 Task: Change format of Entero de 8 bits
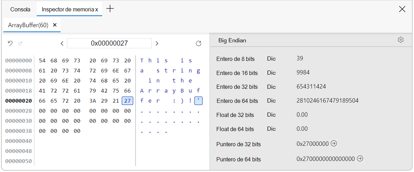(271, 58)
